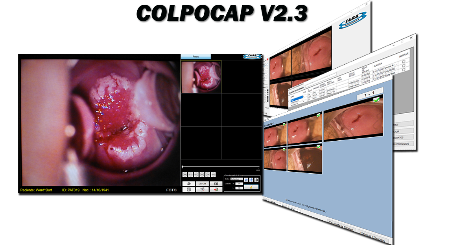Click the 'SELECCIONADOS' button in the studies window

(x=404, y=144)
